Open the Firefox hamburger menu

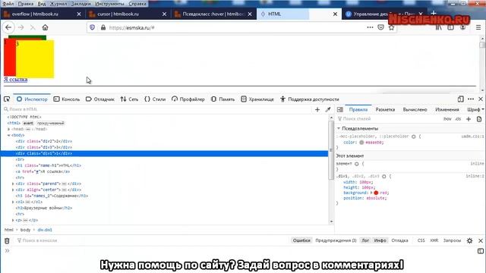click(x=478, y=27)
